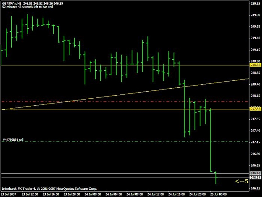Click the 247.65 price axis label
The width and height of the screenshot is (262, 197).
pos(256,119)
